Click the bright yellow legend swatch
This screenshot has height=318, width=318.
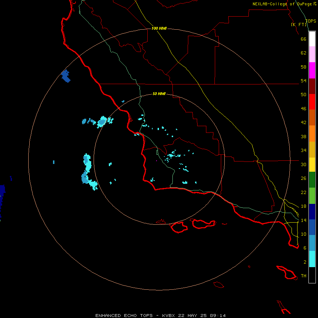[312, 165]
